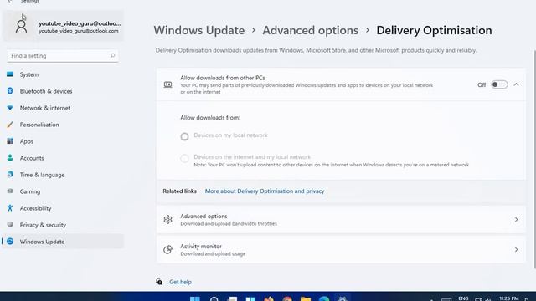
Task: Open the Apps icon in the sidebar
Action: (10, 141)
